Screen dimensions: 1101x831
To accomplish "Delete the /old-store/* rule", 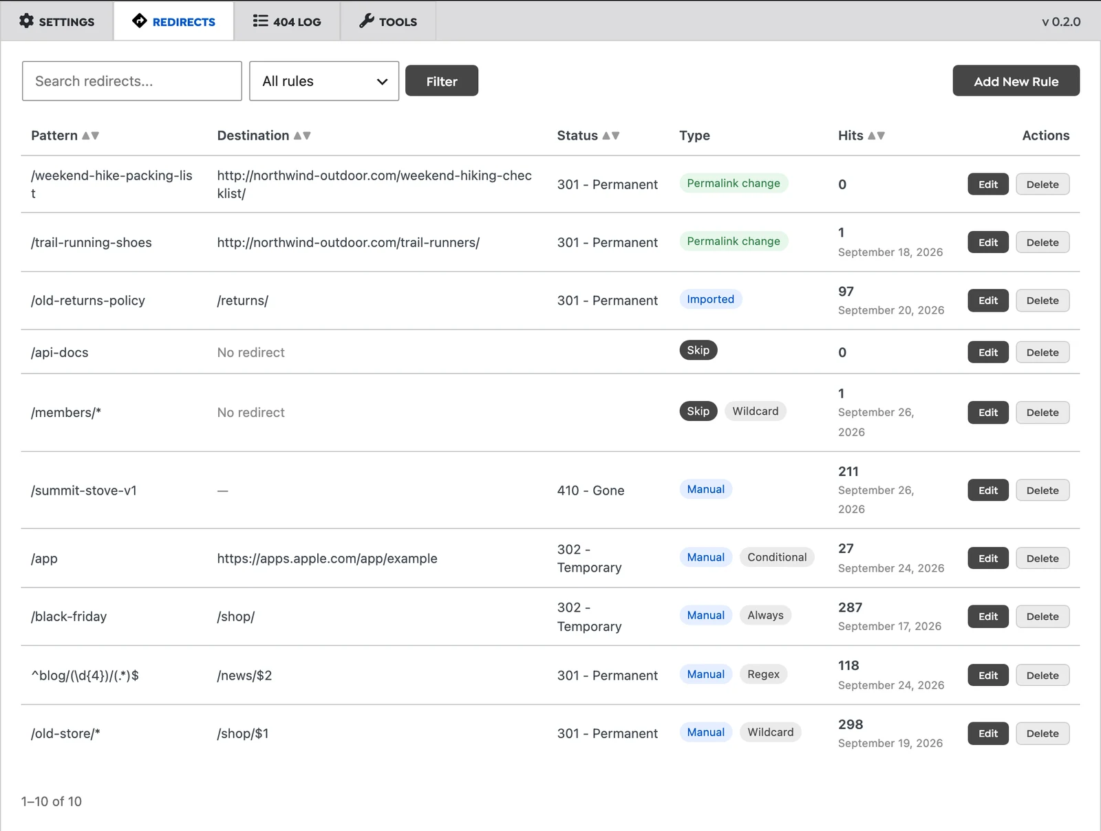I will (1043, 733).
